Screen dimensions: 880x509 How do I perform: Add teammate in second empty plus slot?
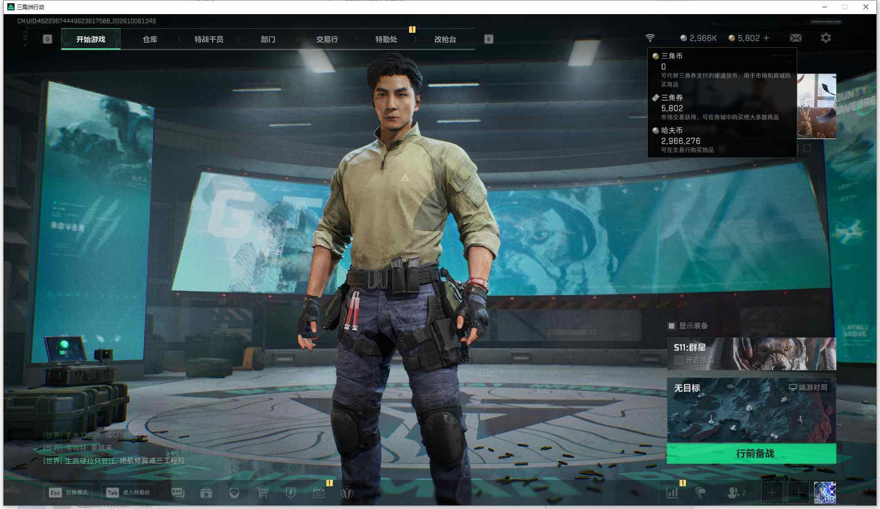point(798,493)
